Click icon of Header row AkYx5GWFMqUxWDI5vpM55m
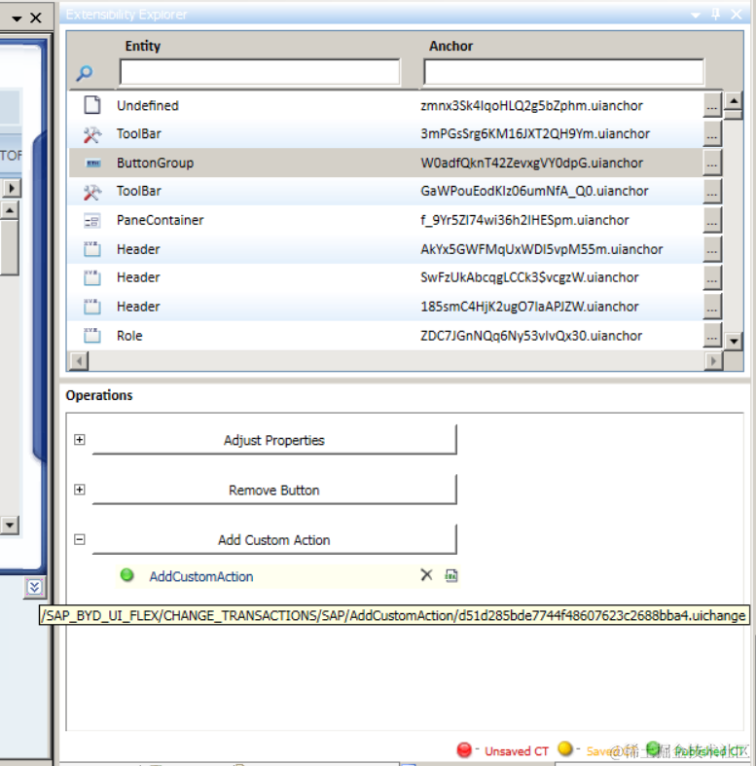Viewport: 756px width, 766px height. [91, 249]
